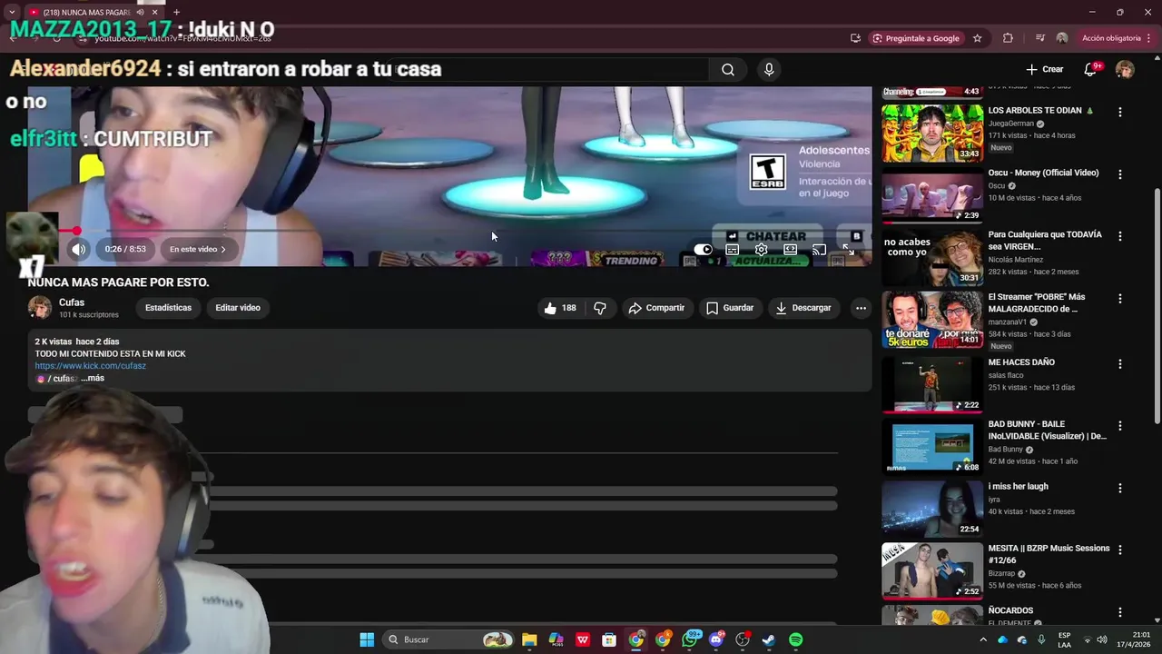This screenshot has width=1162, height=654.
Task: Open the Chrome tab search arrow
Action: pyautogui.click(x=12, y=12)
